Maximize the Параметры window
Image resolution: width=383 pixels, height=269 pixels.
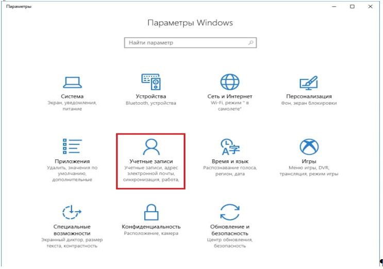click(x=352, y=7)
